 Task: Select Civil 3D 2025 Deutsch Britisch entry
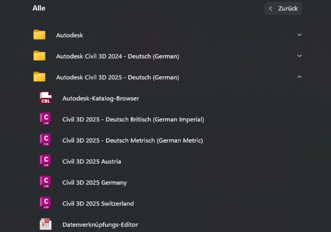pos(133,120)
